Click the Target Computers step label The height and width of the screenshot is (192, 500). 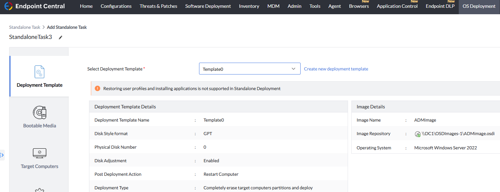[x=40, y=166]
